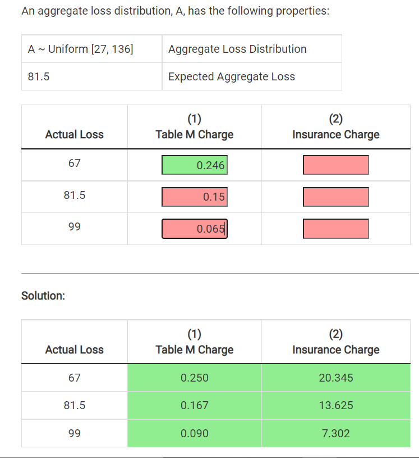The height and width of the screenshot is (458, 419).
Task: Click upper table Insurance Charge column header
Action: coord(335,127)
